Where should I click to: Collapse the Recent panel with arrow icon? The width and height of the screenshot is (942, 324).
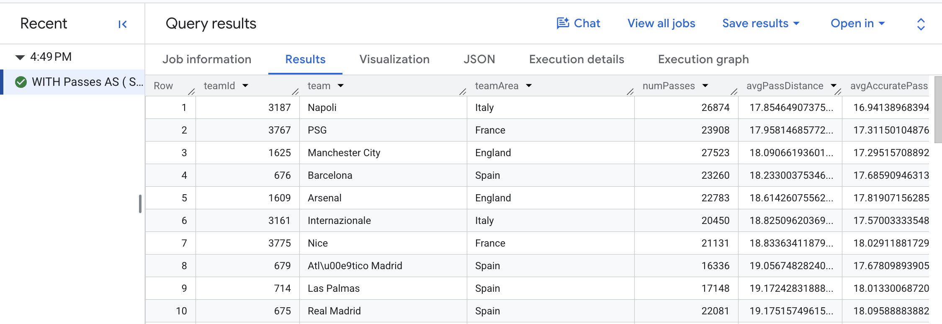tap(123, 24)
